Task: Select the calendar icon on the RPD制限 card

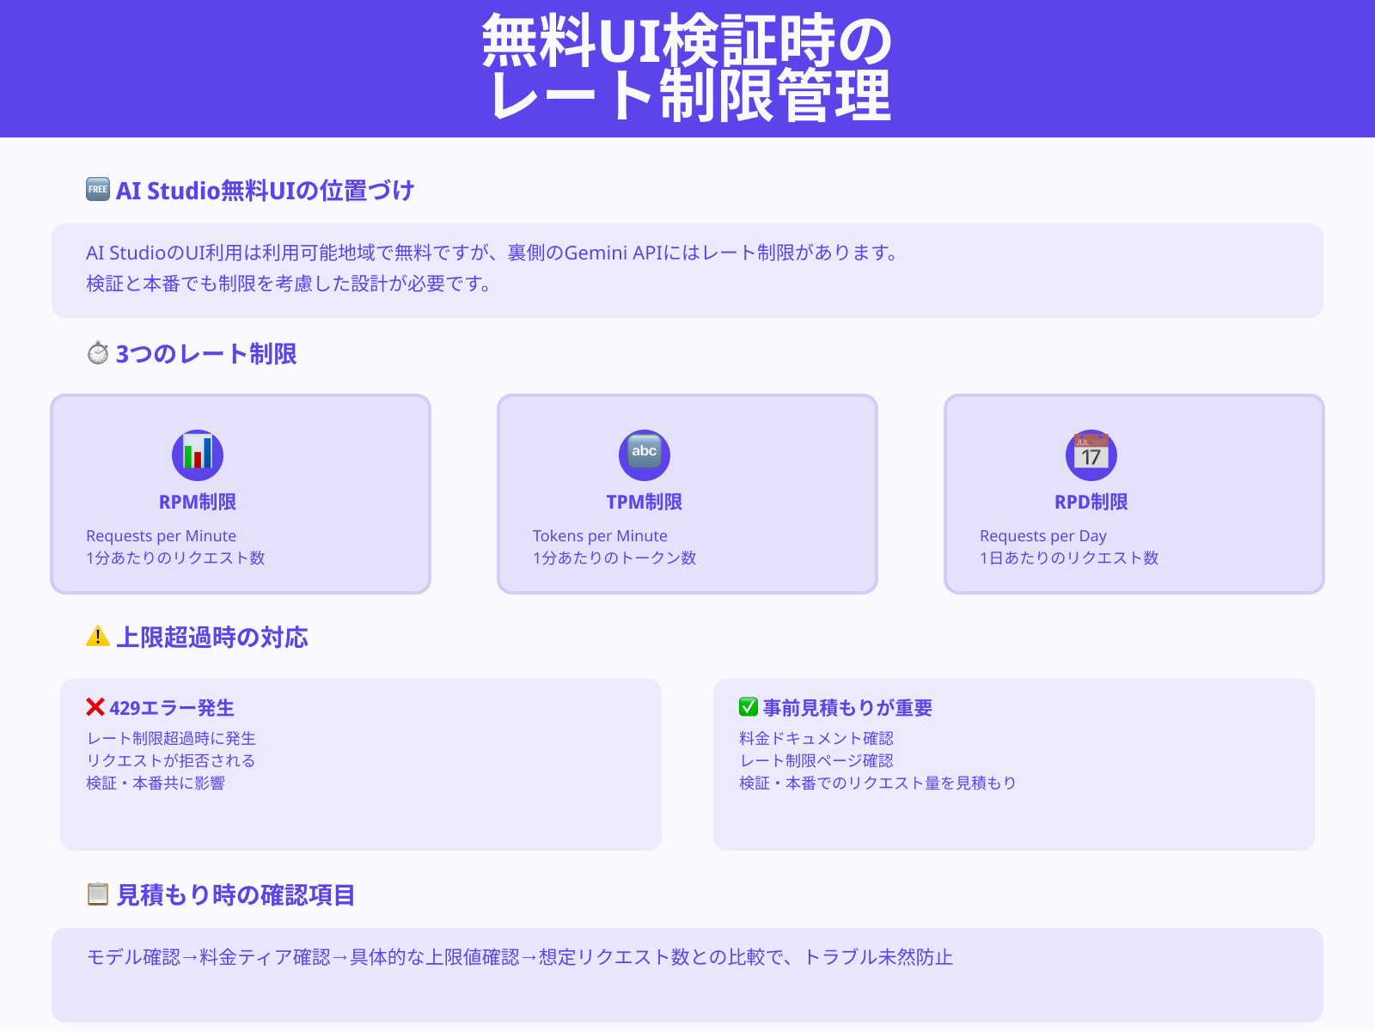Action: point(1091,455)
